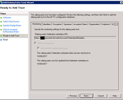Open the Endpoints tab
The width and height of the screenshot is (123, 100).
105,24
